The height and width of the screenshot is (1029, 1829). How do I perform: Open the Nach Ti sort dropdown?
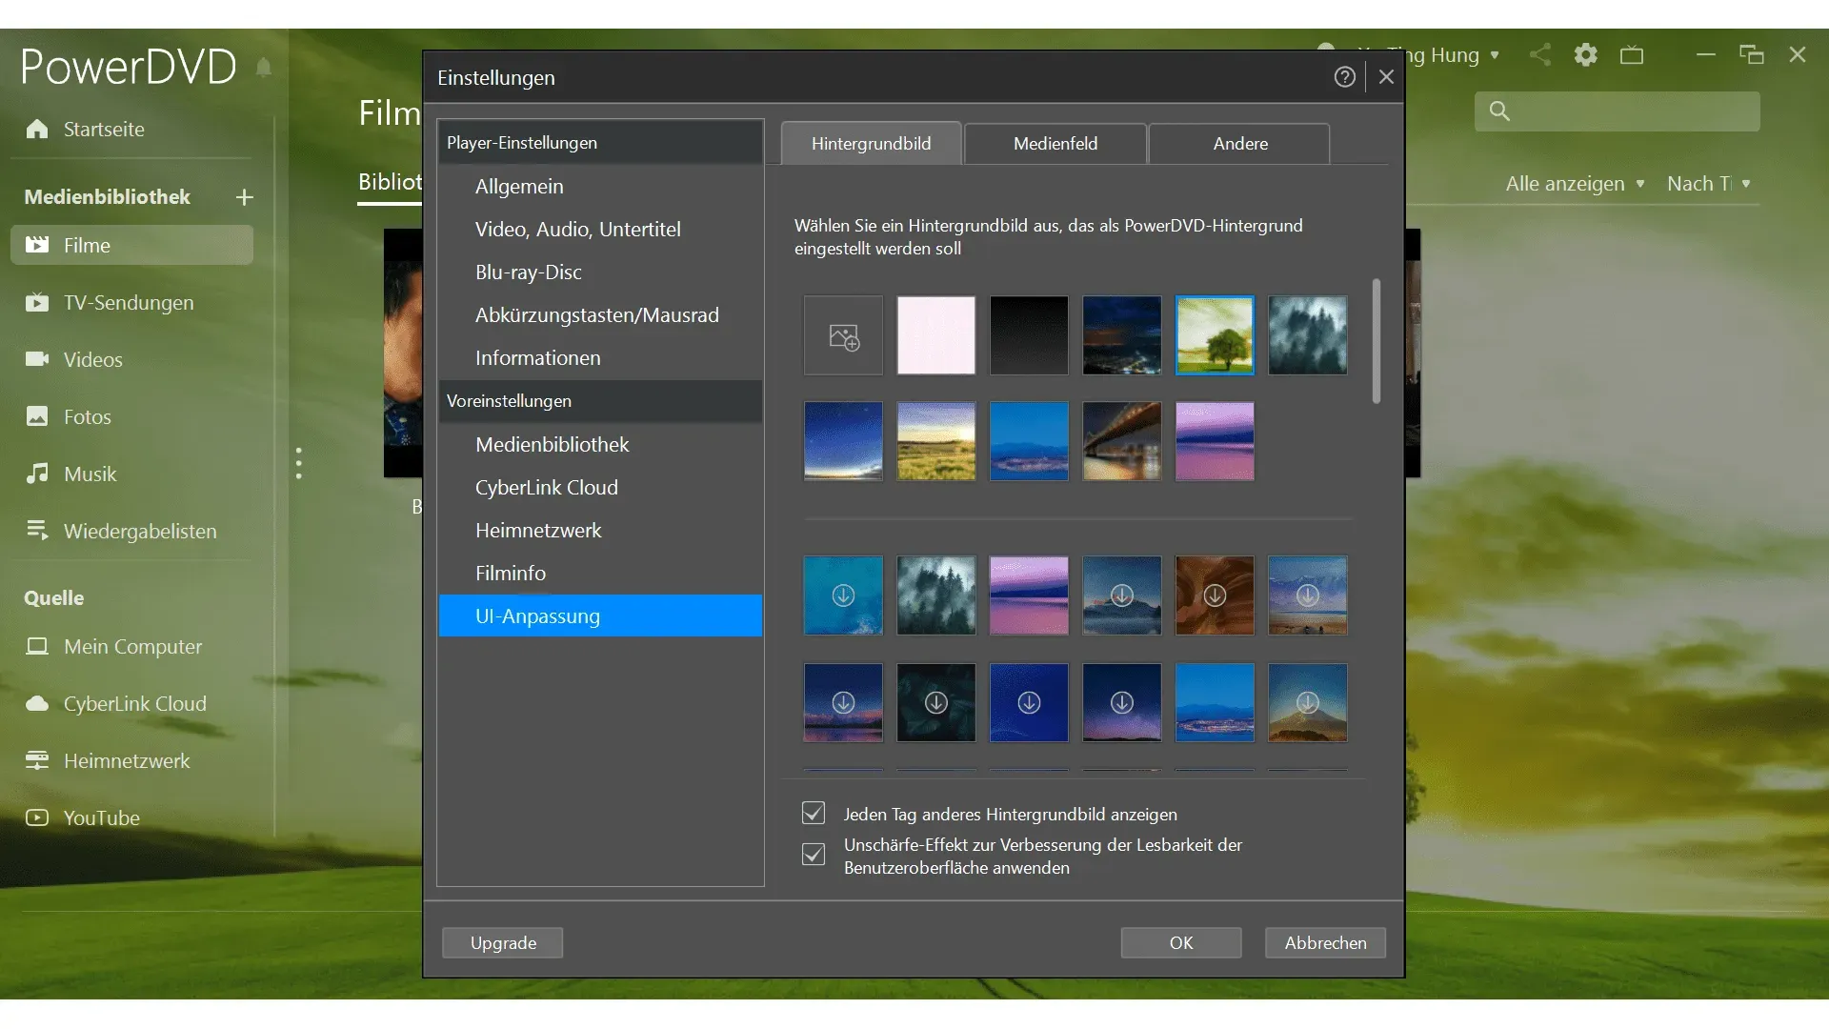pos(1709,184)
